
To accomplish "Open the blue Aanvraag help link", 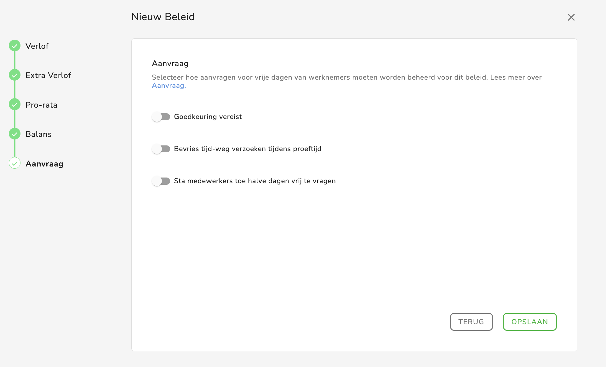I will tap(169, 86).
